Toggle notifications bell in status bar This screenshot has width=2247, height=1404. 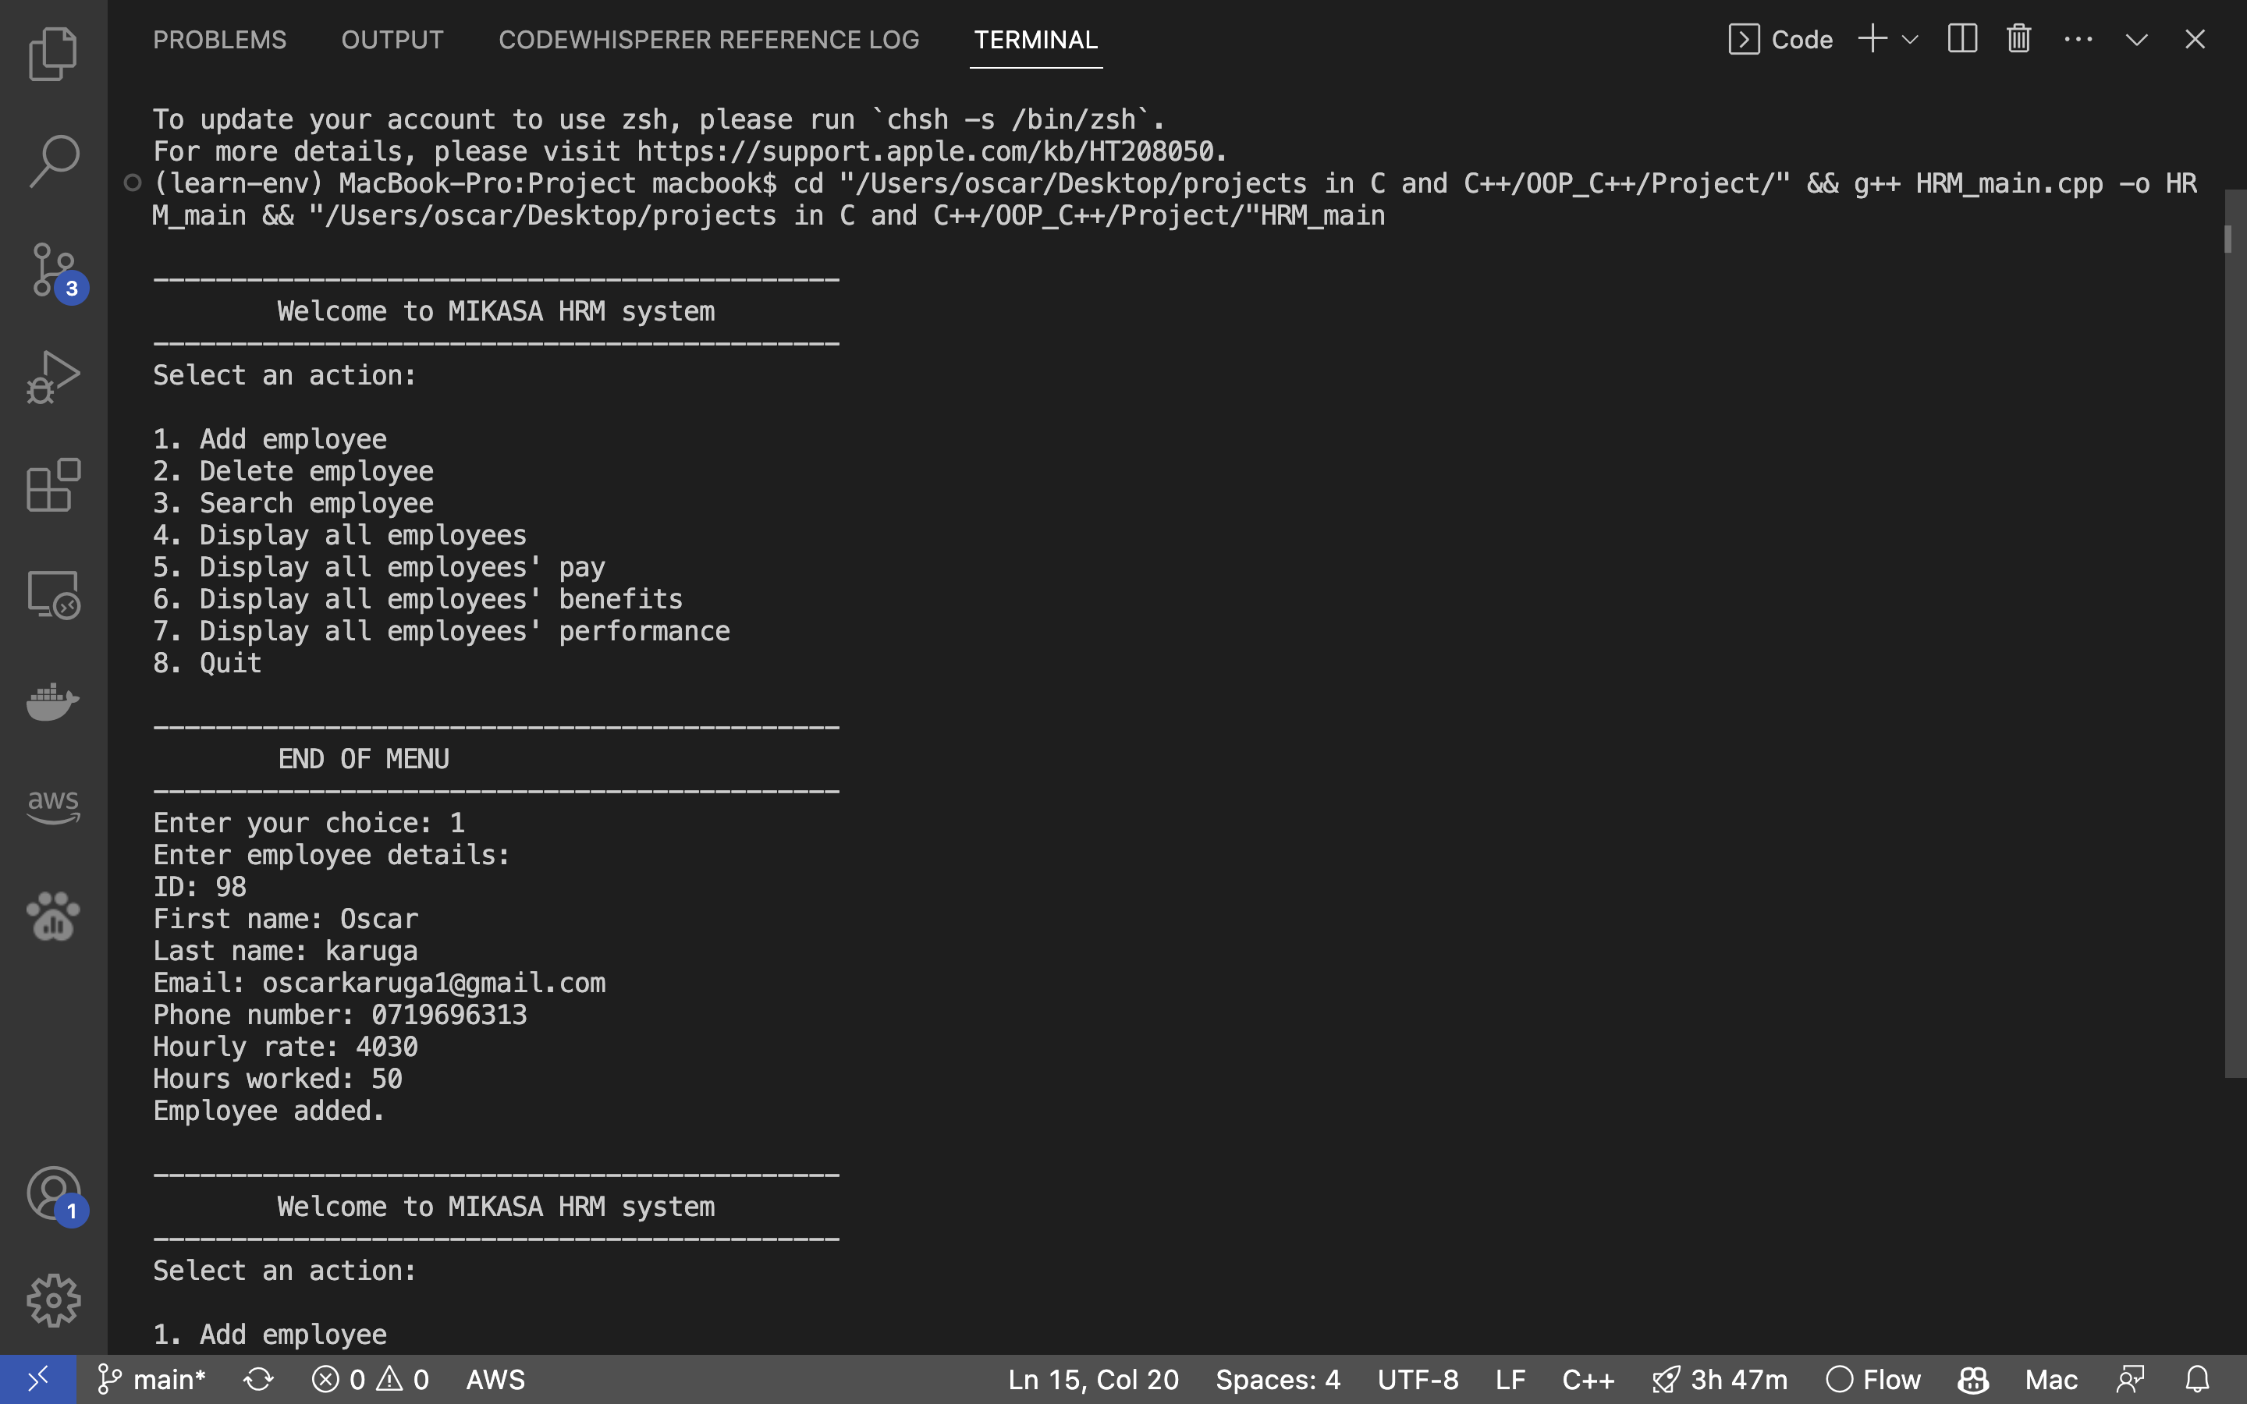2197,1380
